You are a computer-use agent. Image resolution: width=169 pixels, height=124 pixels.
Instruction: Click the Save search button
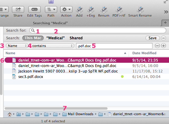152,38
